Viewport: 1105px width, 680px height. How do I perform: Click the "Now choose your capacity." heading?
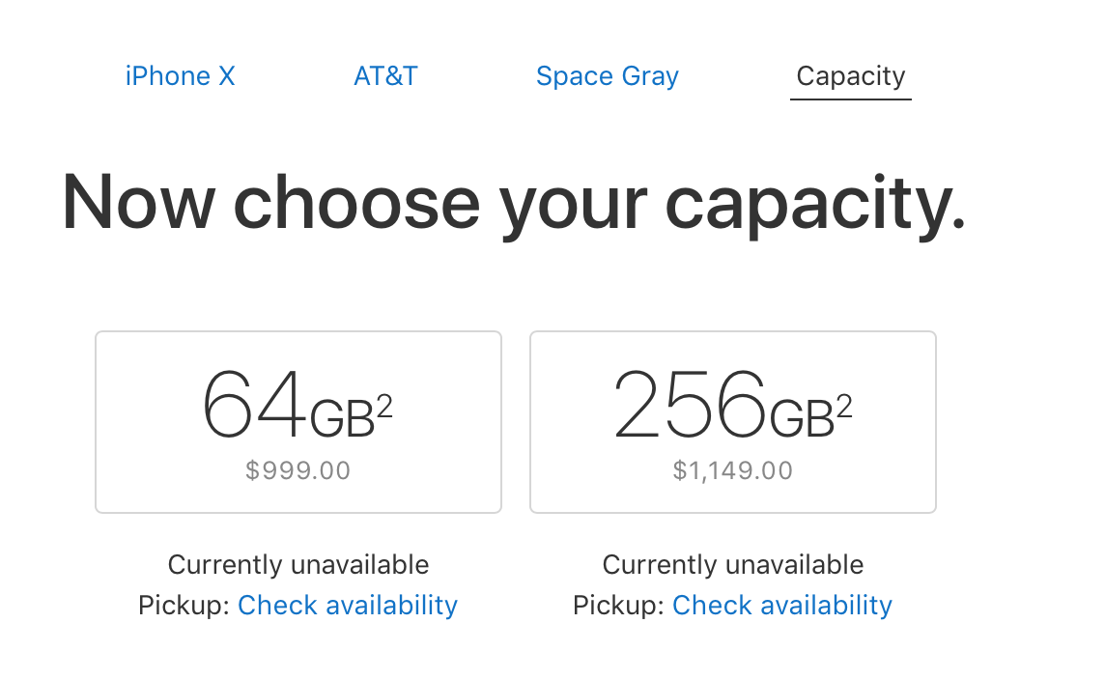(514, 203)
